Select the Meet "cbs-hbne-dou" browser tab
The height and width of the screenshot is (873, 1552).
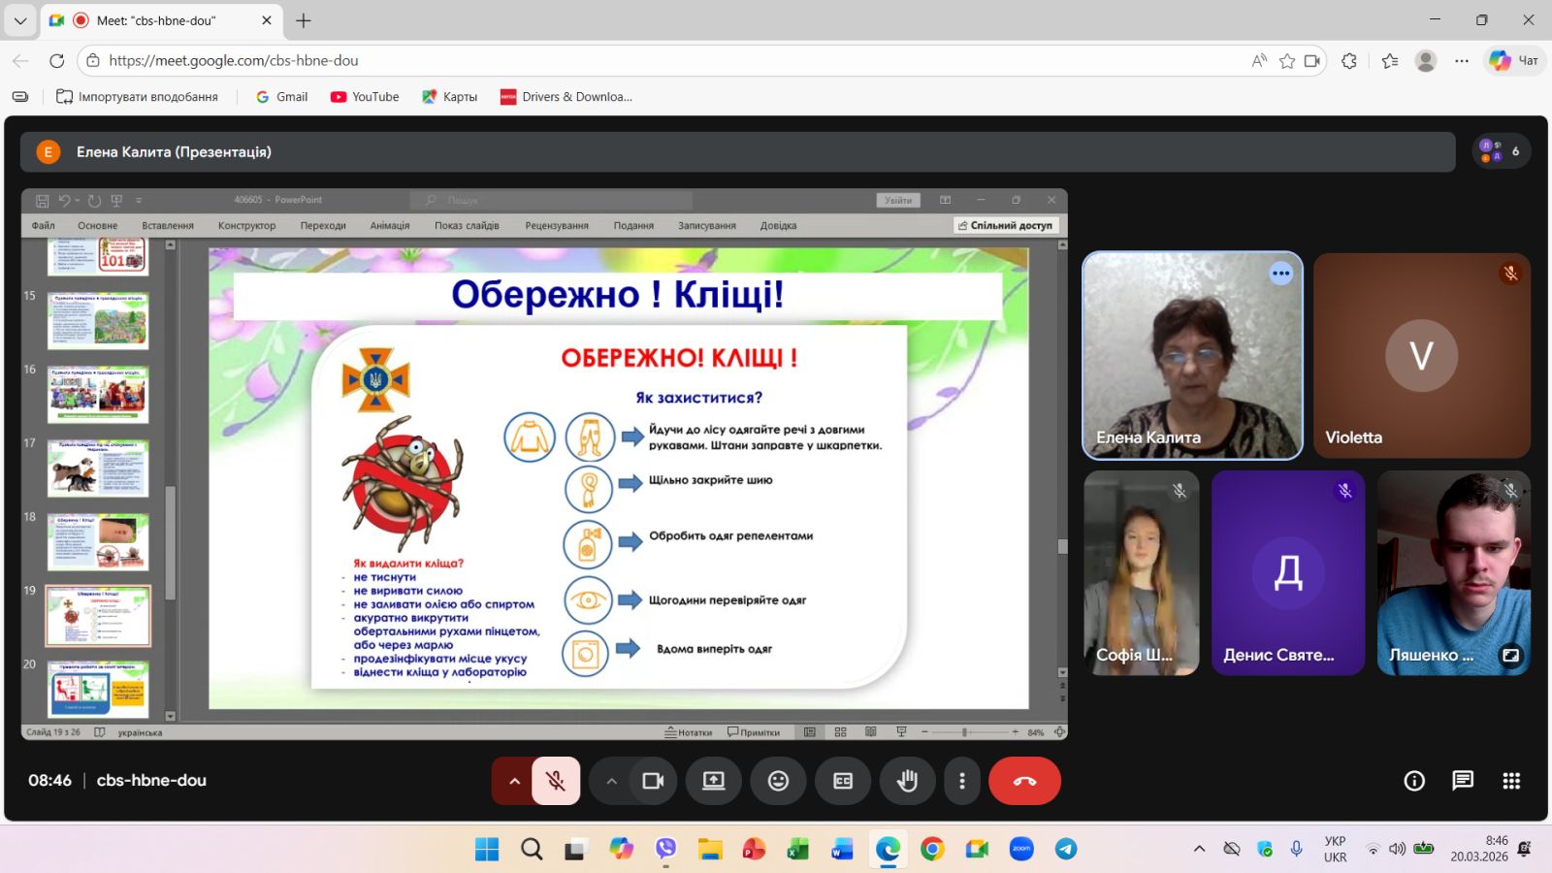[157, 20]
